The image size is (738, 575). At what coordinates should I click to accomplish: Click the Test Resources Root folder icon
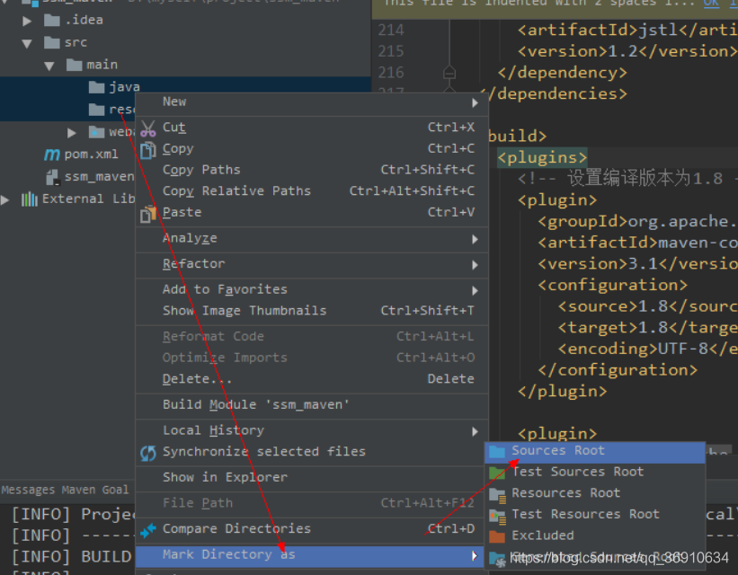(x=497, y=517)
